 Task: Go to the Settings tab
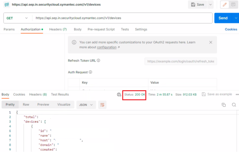[x=141, y=29]
